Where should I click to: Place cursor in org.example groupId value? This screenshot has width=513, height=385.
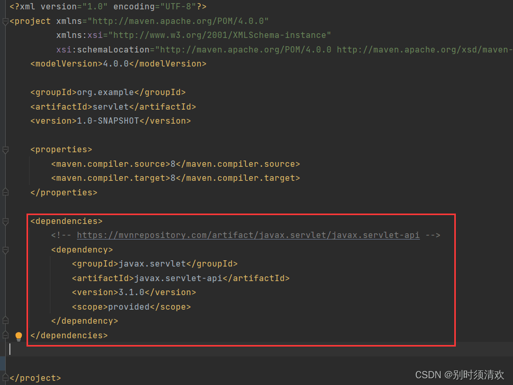105,92
